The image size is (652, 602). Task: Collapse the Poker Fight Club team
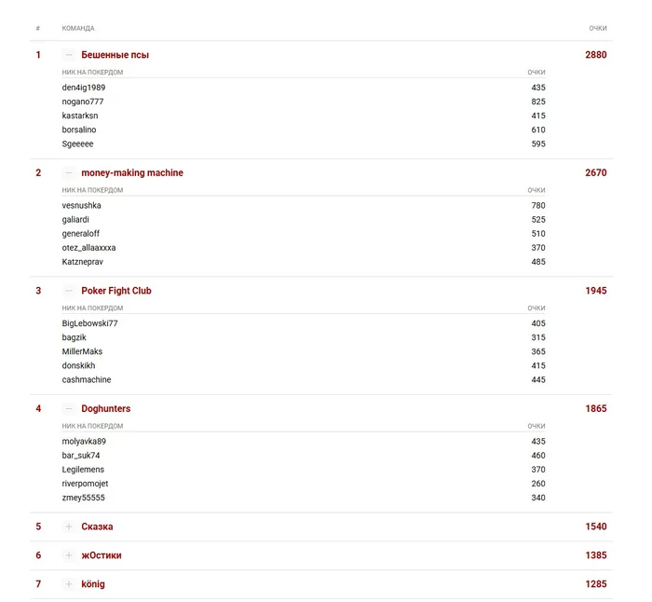tap(69, 291)
